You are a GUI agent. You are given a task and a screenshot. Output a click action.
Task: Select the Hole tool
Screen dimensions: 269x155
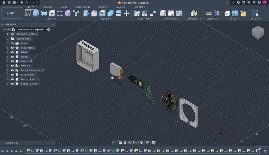pyautogui.click(x=52, y=13)
